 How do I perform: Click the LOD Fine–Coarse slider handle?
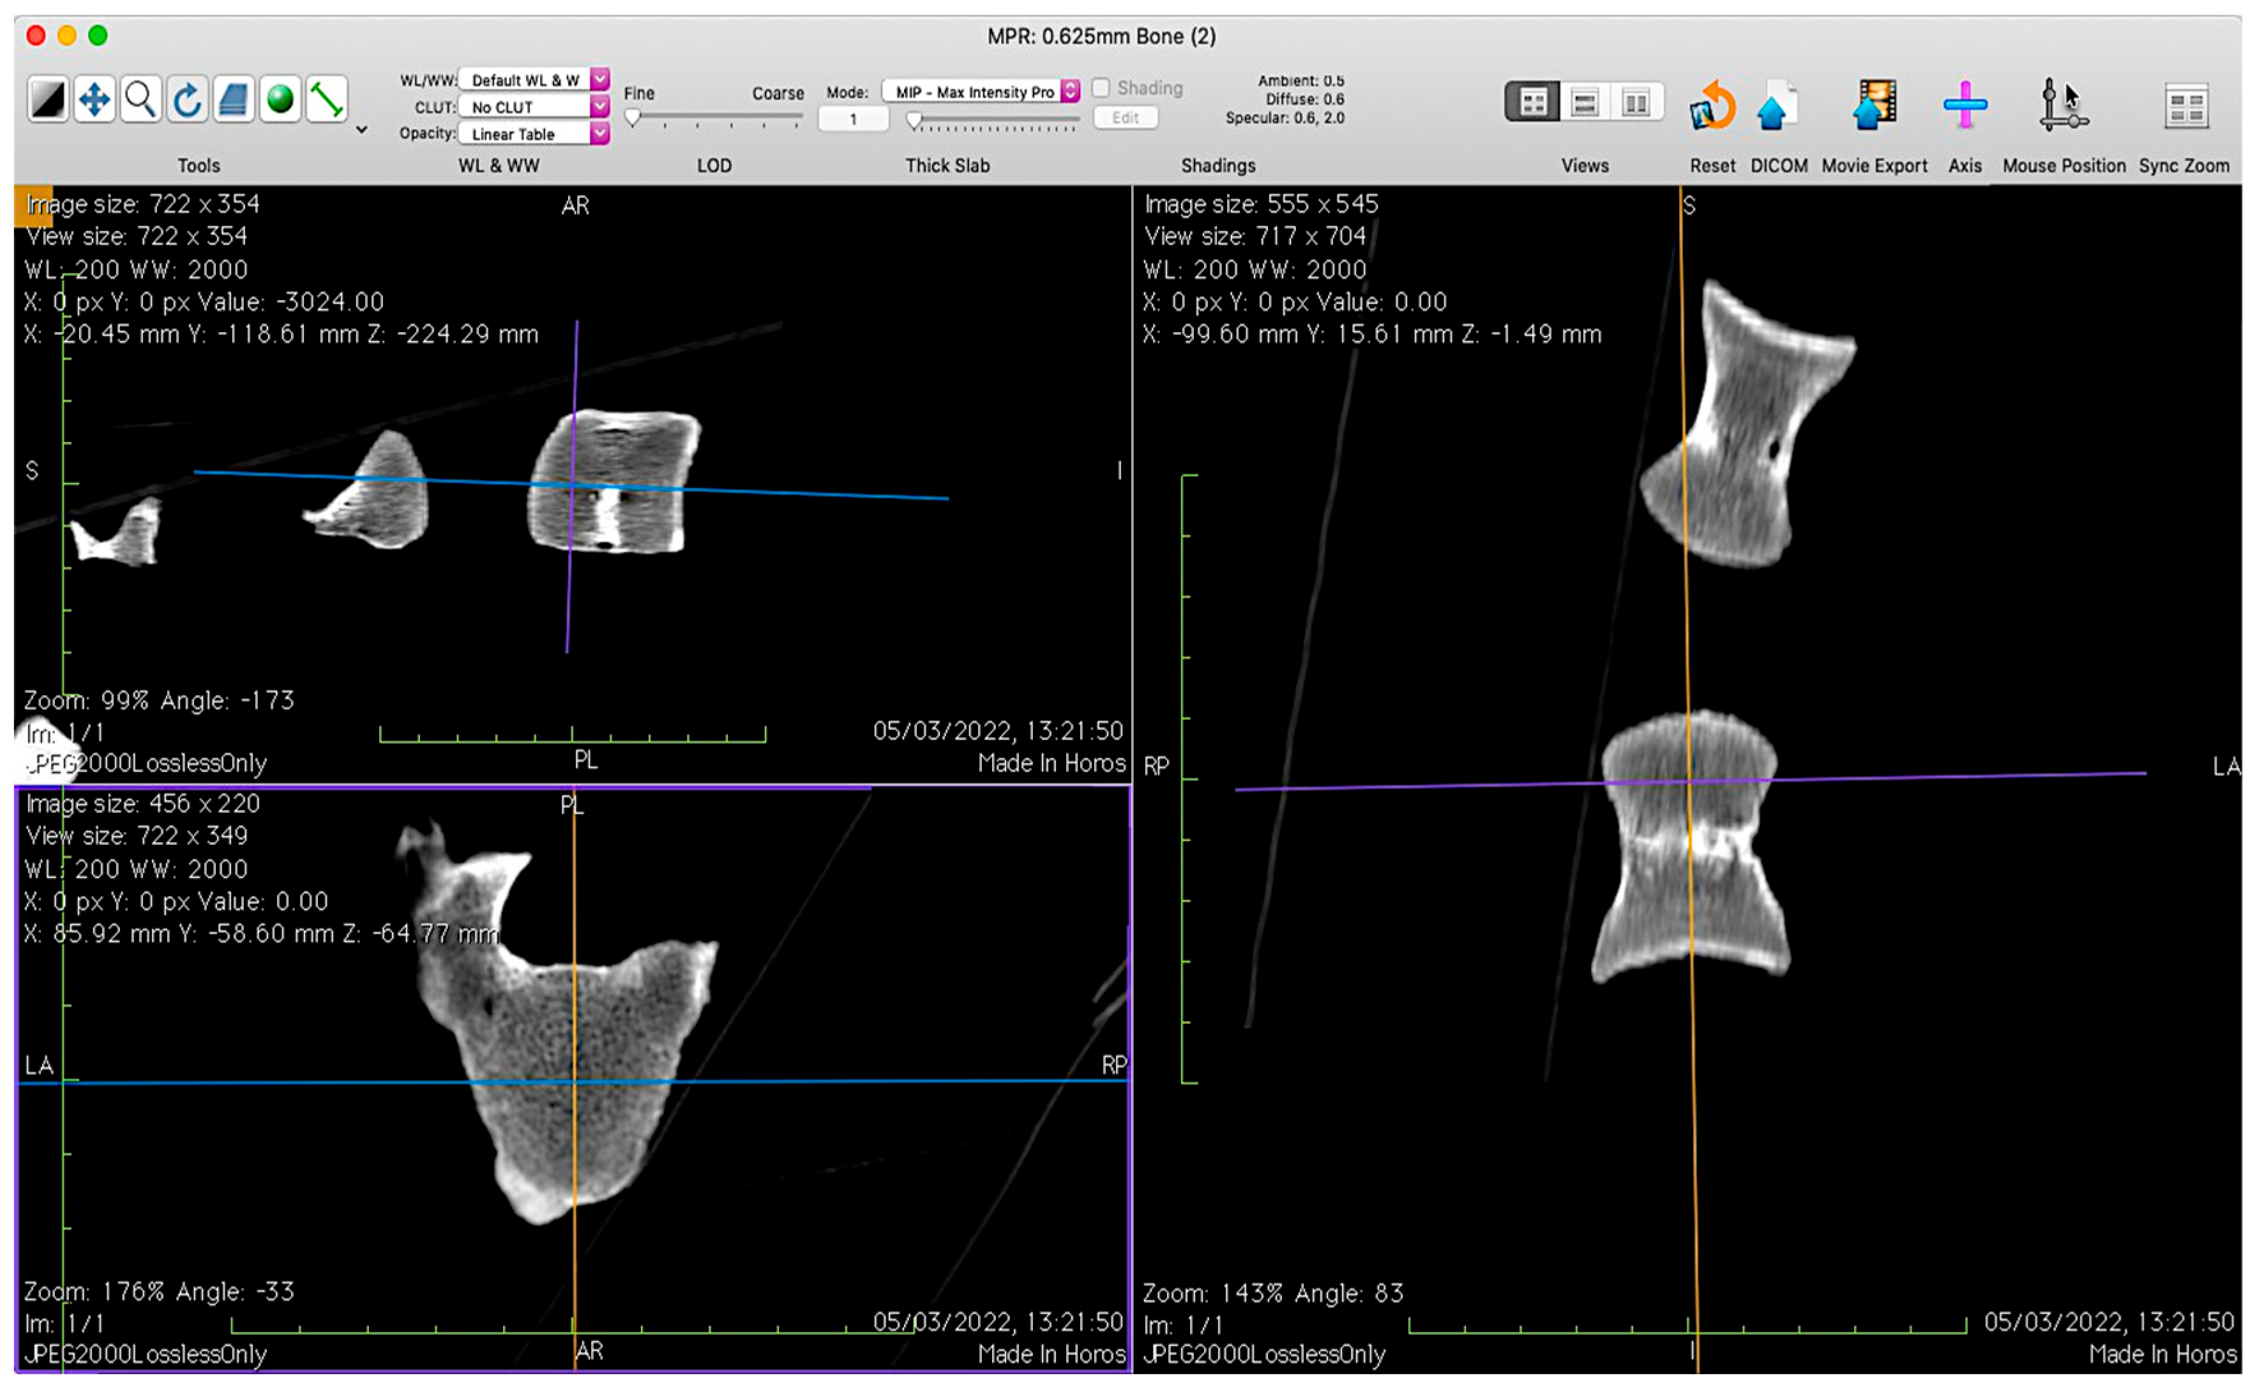(x=633, y=117)
